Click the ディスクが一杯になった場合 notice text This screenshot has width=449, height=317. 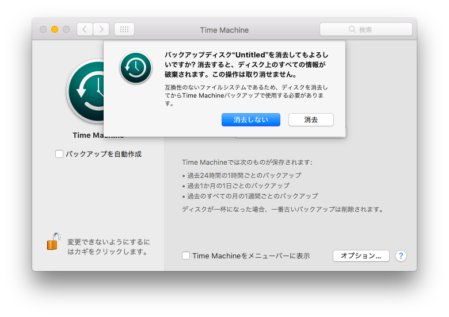(283, 210)
